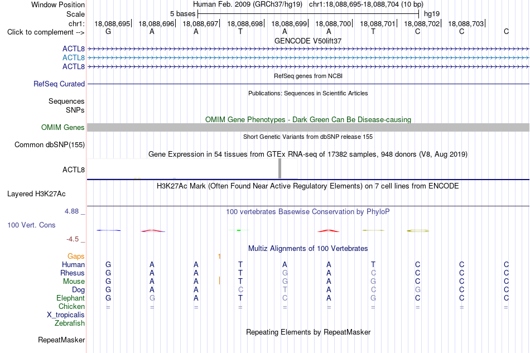Open GENCODE V50lift37 track title
Viewport: 530px width, 353px height.
point(308,41)
